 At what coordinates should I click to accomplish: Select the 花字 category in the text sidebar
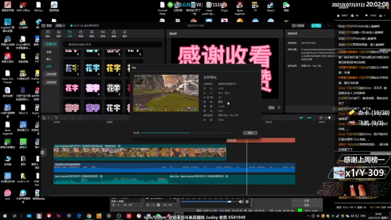(x=49, y=66)
